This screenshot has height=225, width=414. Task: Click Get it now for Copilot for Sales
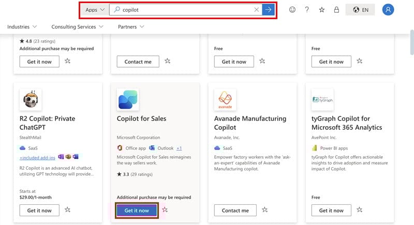tap(137, 210)
